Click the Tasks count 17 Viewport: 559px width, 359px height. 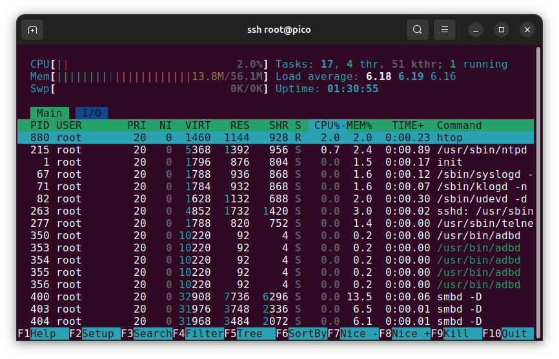pyautogui.click(x=327, y=64)
